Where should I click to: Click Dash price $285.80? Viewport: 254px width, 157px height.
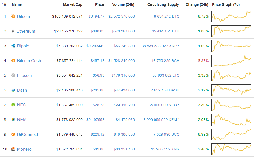[97, 90]
